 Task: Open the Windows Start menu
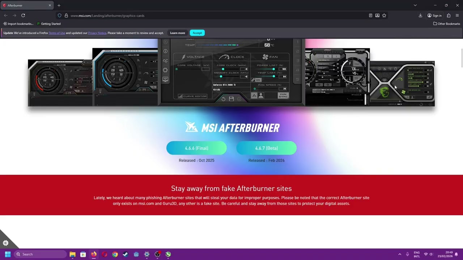(8, 254)
